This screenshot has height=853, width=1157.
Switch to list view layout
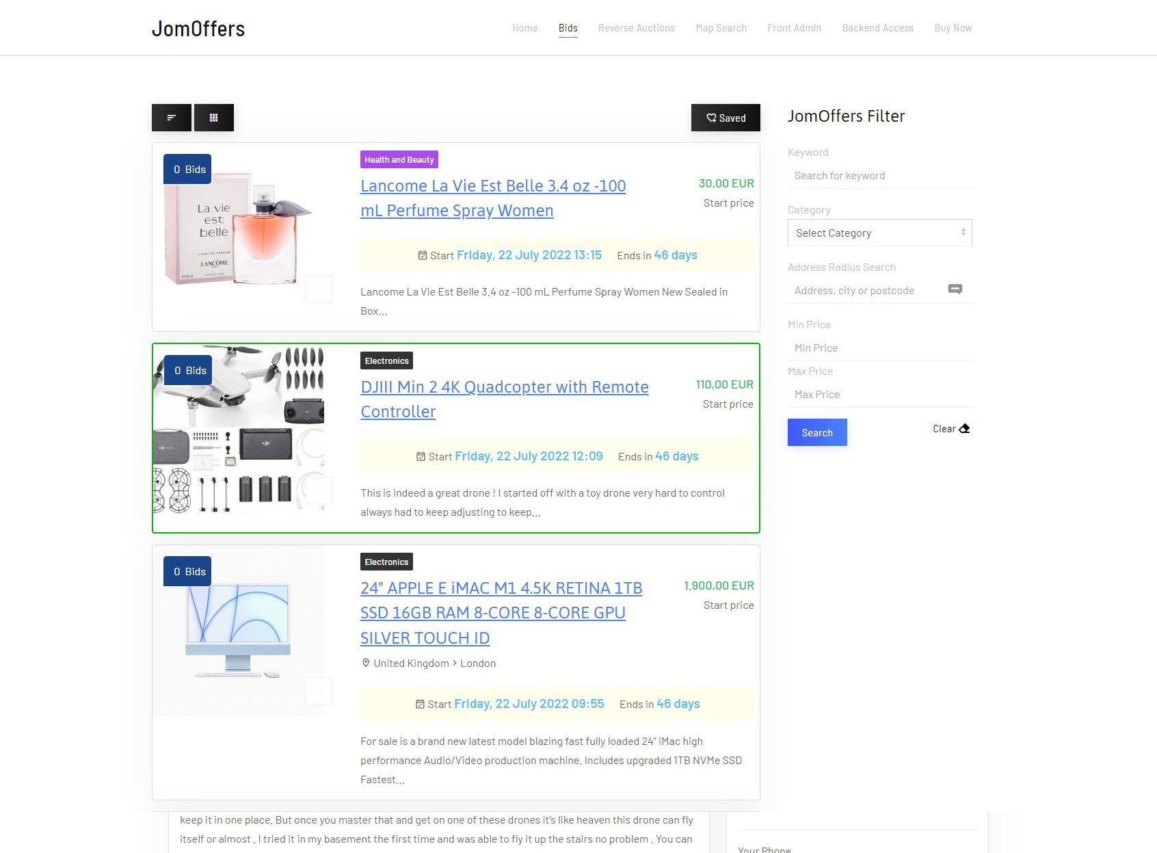pyautogui.click(x=171, y=117)
